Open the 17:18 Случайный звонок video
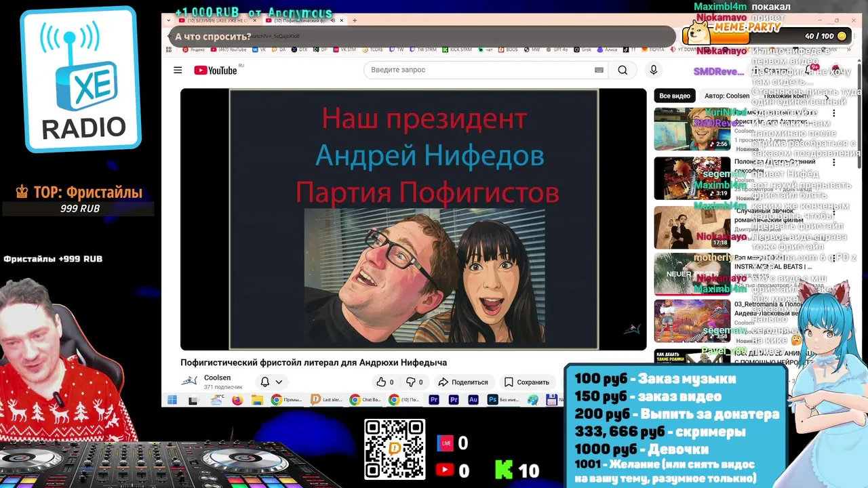Viewport: 868px width, 488px height. [692, 227]
